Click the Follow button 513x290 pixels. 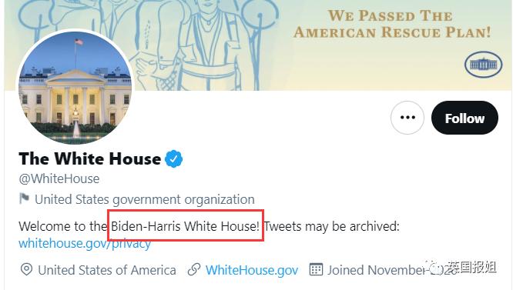click(x=464, y=118)
